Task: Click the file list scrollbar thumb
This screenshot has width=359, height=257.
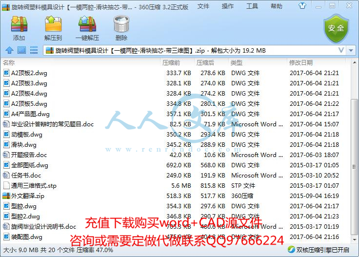Action: [x=354, y=167]
